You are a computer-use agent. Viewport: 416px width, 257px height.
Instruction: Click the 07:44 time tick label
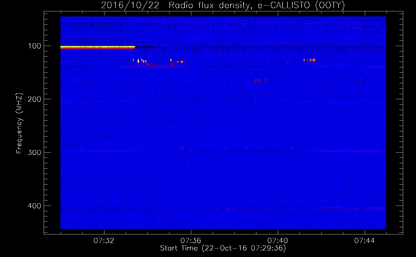[365, 241]
